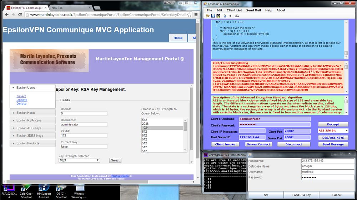Open the About menu
Screen dimensions: 357x200
[x=281, y=10]
